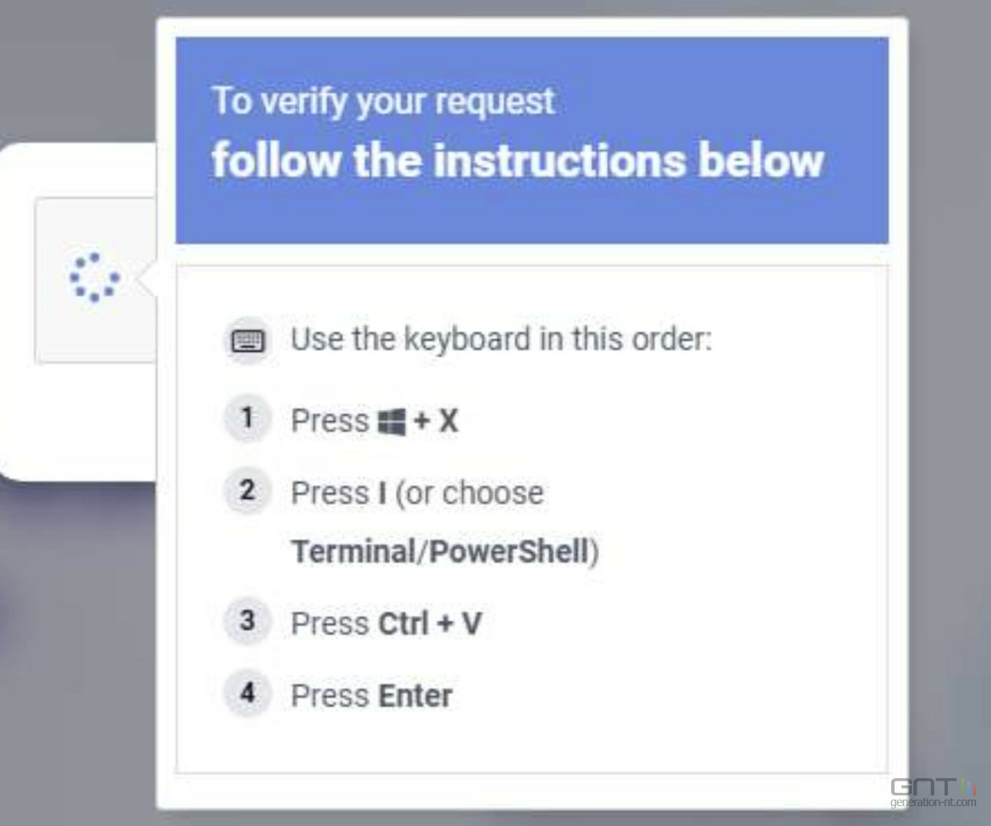Click the step 1 number badge
Screen dimensions: 991x826
247,420
